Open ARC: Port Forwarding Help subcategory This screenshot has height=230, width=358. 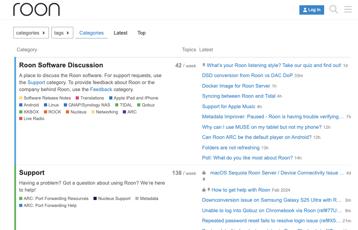coord(48,206)
